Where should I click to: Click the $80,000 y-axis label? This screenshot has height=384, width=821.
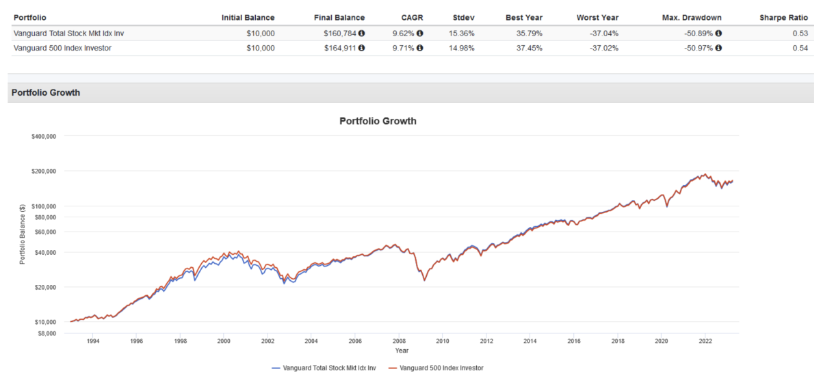point(45,217)
